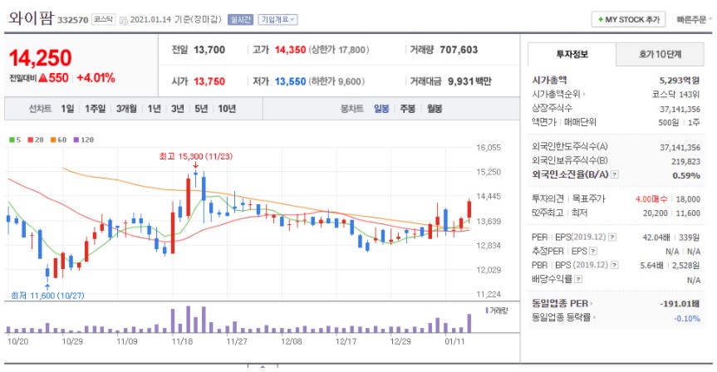717x372 pixels.
Task: Click the 52주최고 최저 value 20,200 11,600
Action: tap(671, 213)
